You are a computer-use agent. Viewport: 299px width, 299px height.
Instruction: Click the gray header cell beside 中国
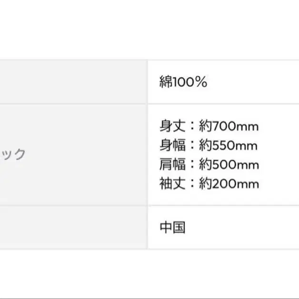pyautogui.click(x=74, y=227)
